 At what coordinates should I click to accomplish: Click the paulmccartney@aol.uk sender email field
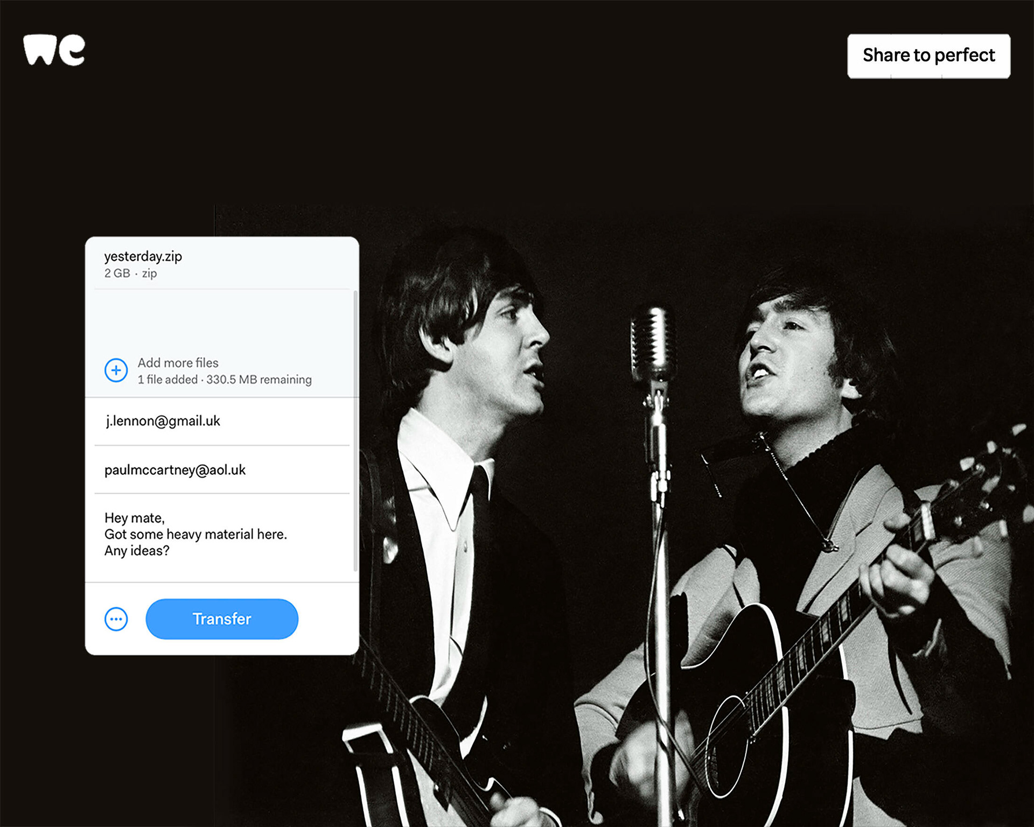tap(175, 470)
